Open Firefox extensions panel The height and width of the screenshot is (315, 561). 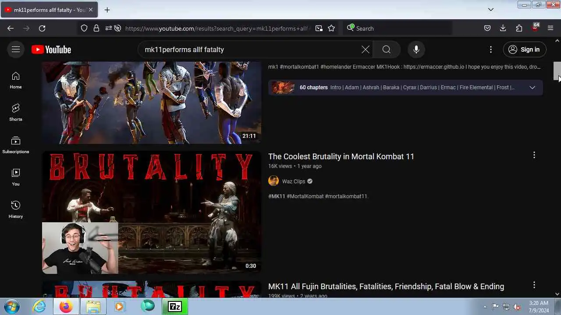[519, 28]
